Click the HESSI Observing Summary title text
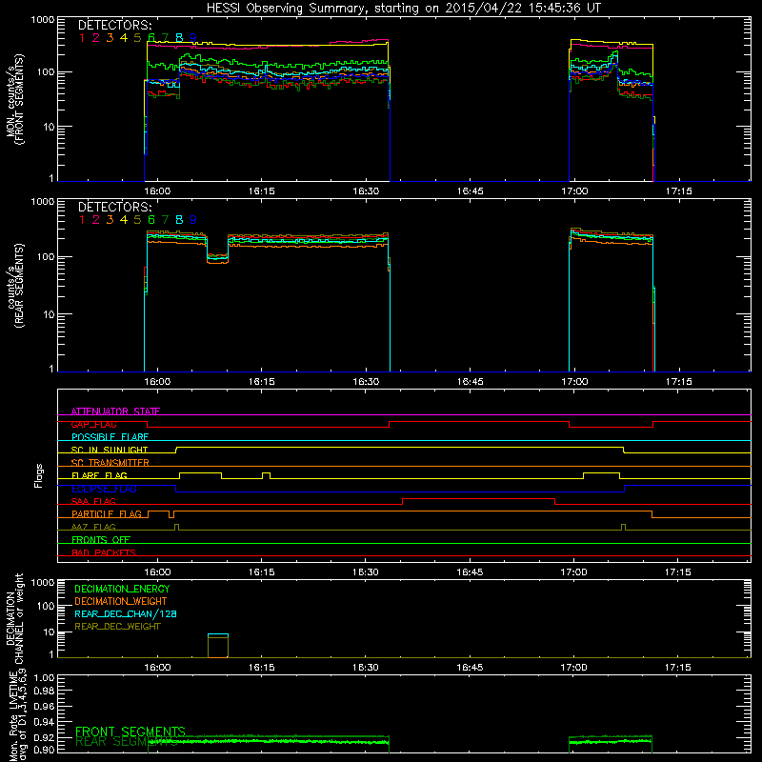The height and width of the screenshot is (762, 762). click(403, 8)
